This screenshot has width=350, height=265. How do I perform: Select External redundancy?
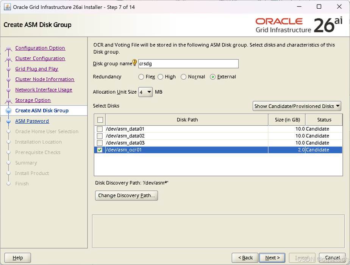[x=212, y=77]
